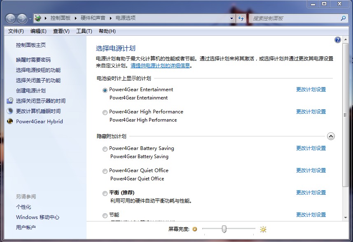Image resolution: width=353 pixels, height=242 pixels.
Task: Click the refresh button beside address bar
Action: point(241,18)
